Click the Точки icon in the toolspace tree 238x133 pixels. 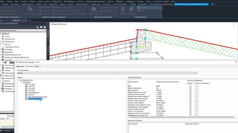pos(3,36)
